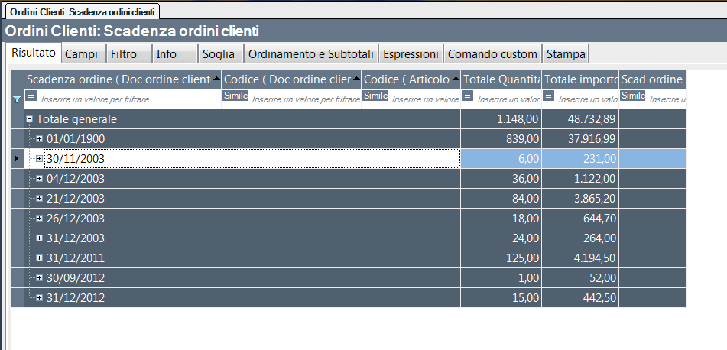Image resolution: width=727 pixels, height=350 pixels.
Task: Go to the Comando custom tab
Action: coord(492,54)
